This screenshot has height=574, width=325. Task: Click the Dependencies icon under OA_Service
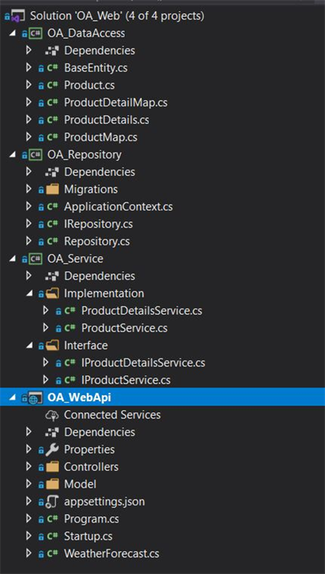tap(52, 276)
